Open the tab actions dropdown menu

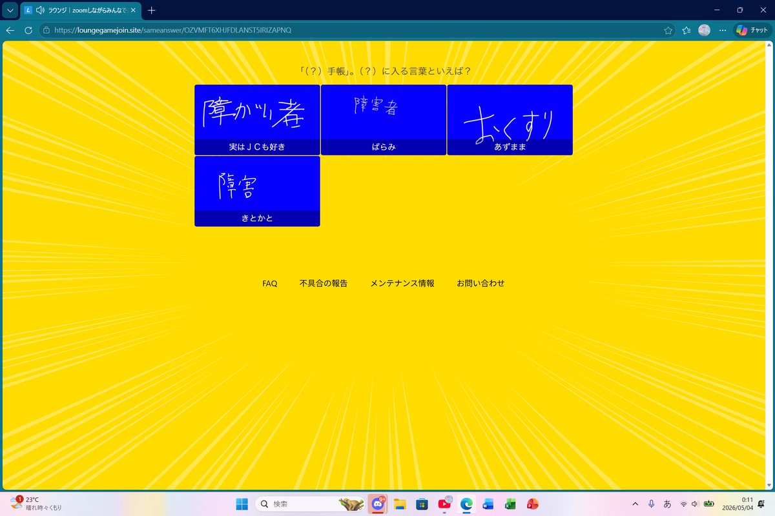point(10,10)
